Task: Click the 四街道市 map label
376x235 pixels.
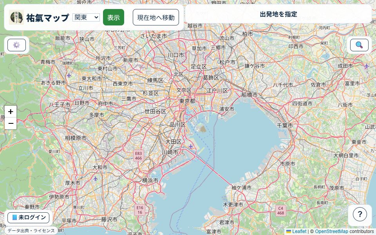Action: tap(302, 103)
